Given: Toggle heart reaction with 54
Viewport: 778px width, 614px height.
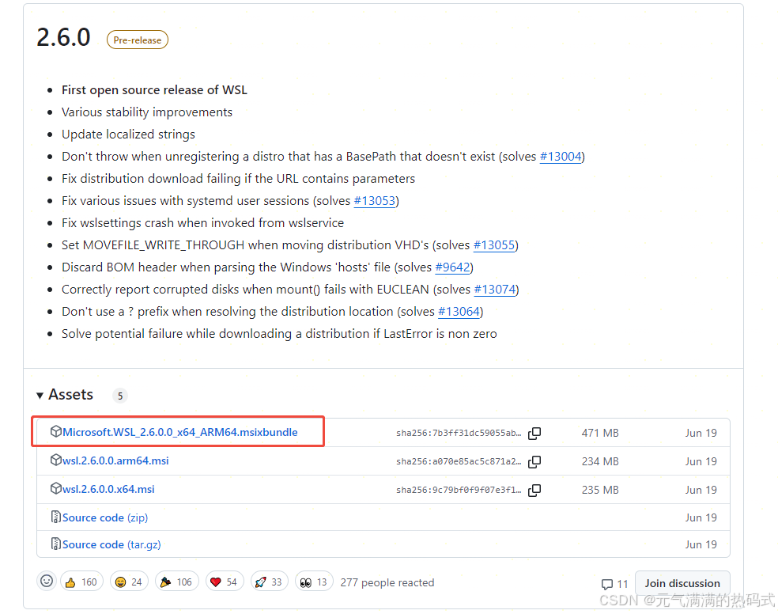Looking at the screenshot, I should coord(225,582).
